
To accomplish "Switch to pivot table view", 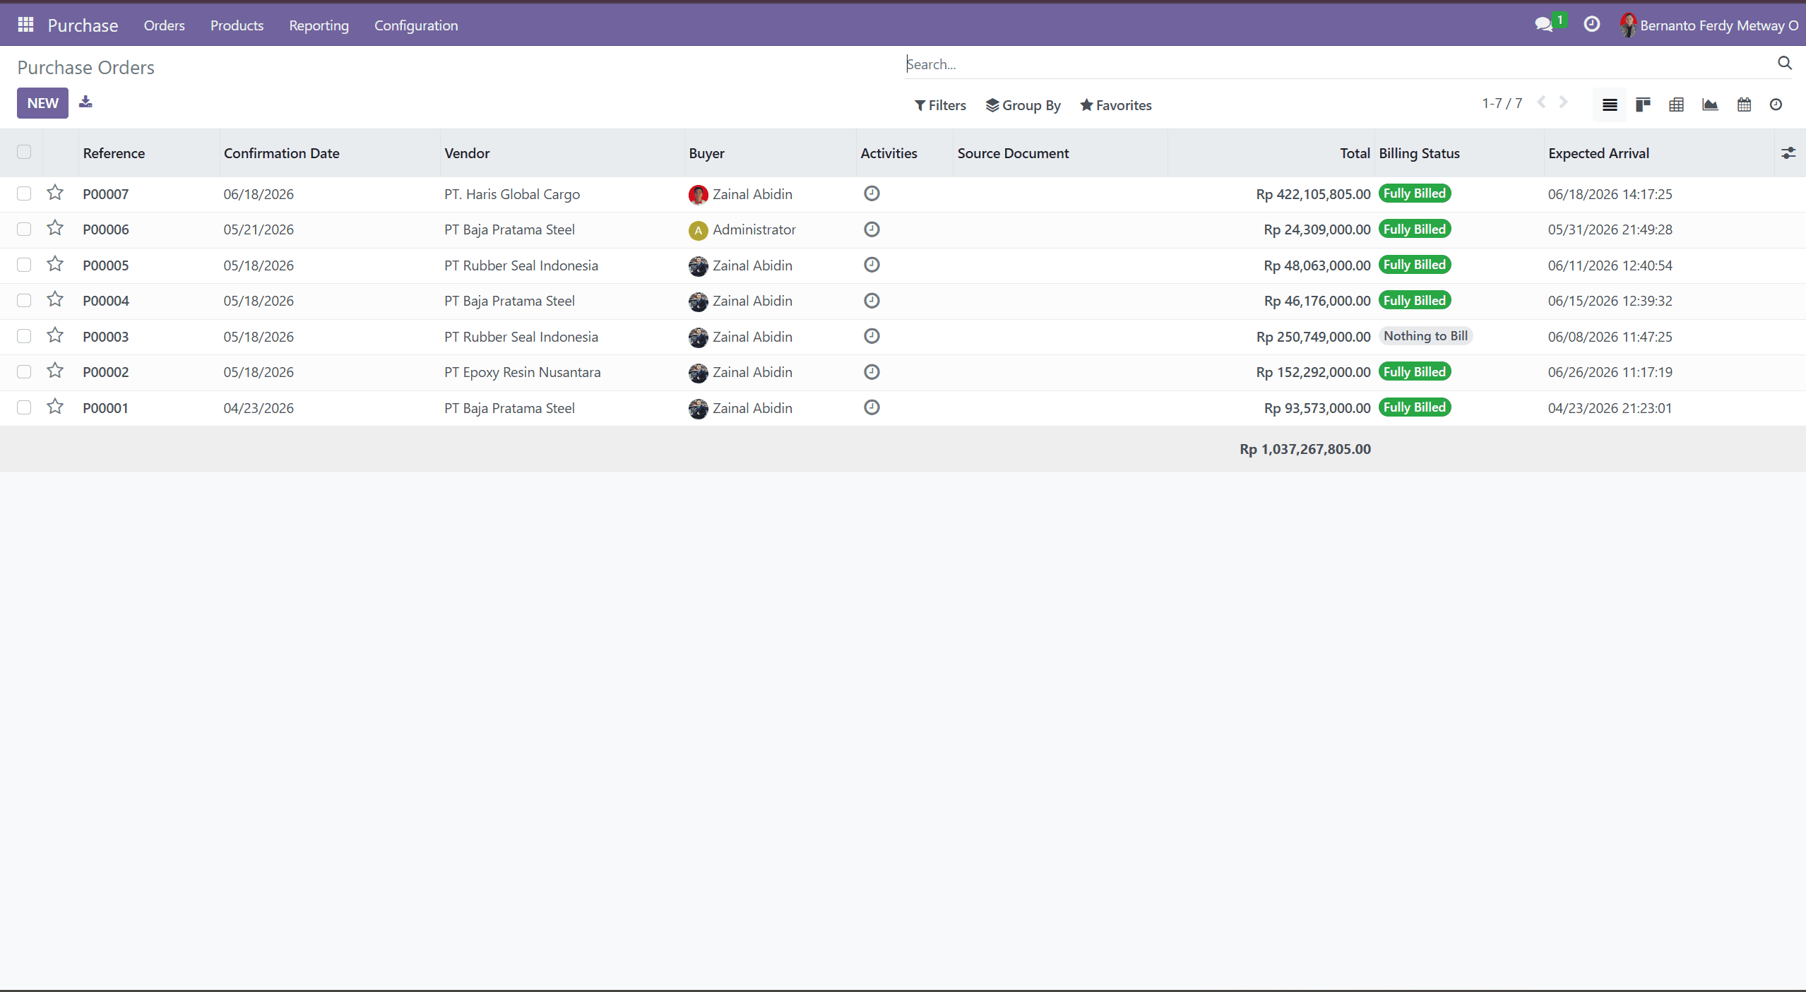I will tap(1676, 105).
